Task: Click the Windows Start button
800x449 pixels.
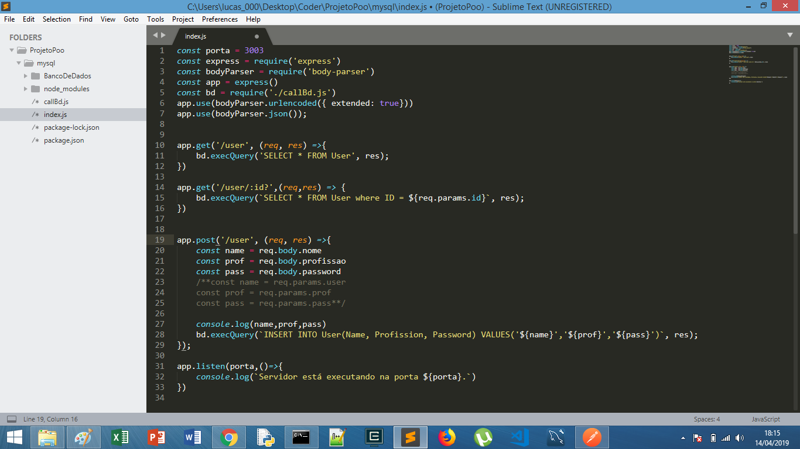Action: (x=14, y=437)
